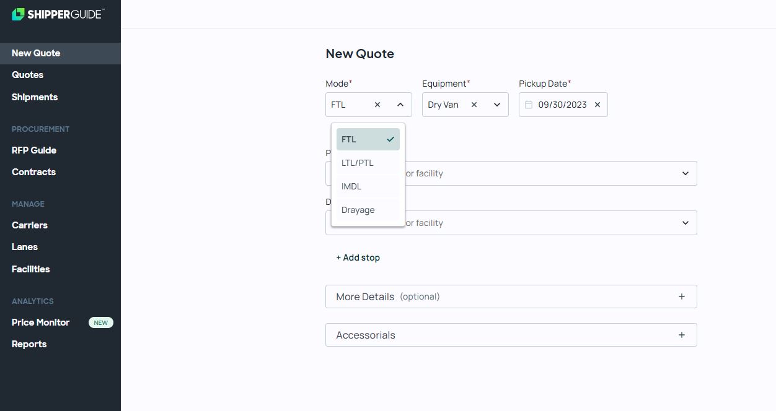Click inside the Pickup Date field
The height and width of the screenshot is (411, 776).
point(562,105)
